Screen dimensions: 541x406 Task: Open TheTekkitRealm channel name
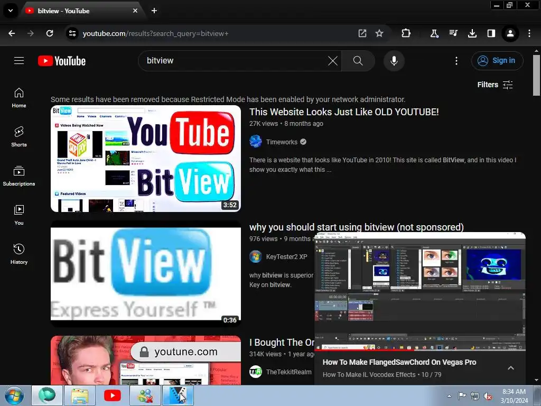(288, 372)
